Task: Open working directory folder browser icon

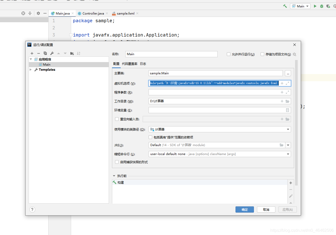Action: click(x=287, y=101)
